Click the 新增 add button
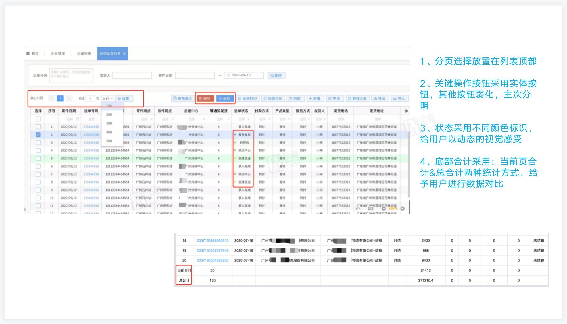This screenshot has height=324, width=567. 315,99
